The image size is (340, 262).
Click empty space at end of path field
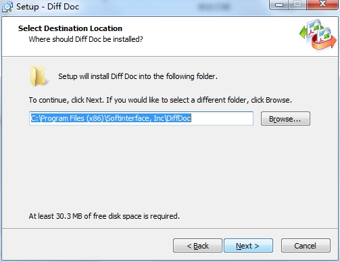222,118
